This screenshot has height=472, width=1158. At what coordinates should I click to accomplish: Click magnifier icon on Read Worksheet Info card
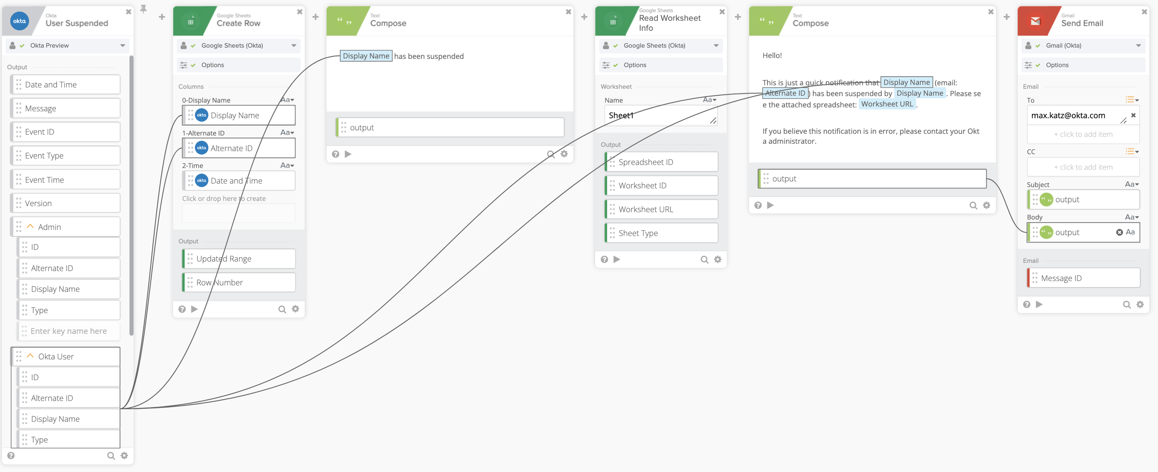704,260
